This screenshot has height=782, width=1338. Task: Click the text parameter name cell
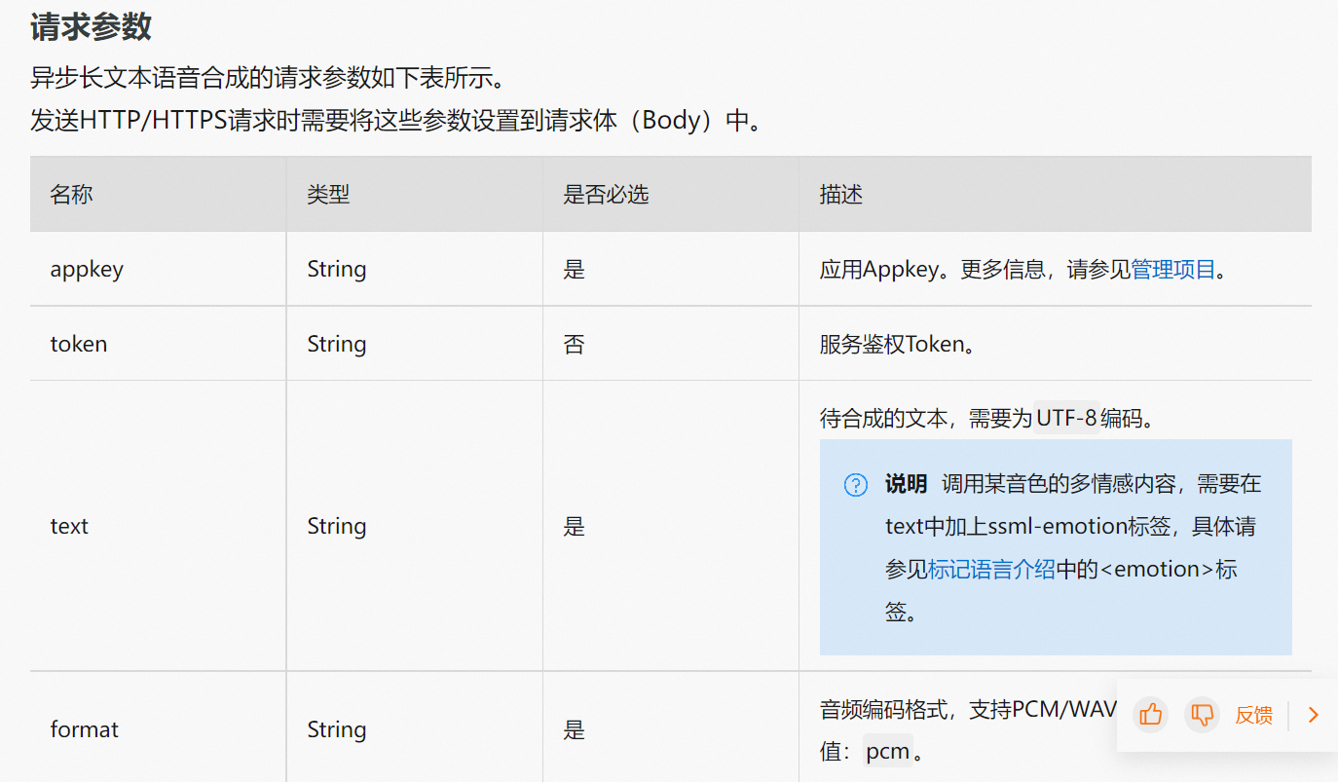tap(158, 526)
